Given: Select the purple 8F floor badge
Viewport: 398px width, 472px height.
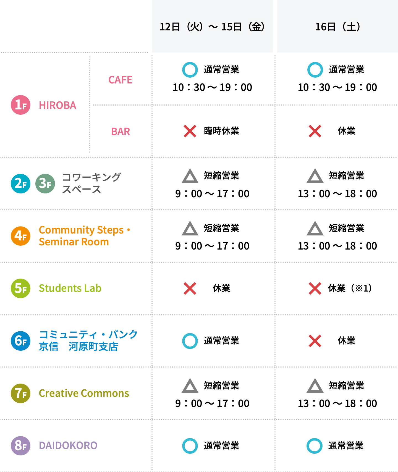Looking at the screenshot, I should pos(20,445).
